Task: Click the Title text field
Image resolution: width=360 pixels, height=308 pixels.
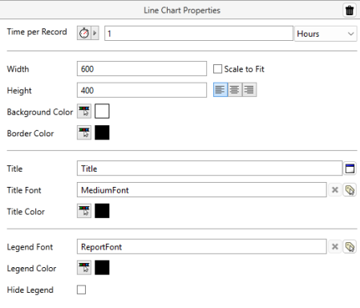Action: 209,168
